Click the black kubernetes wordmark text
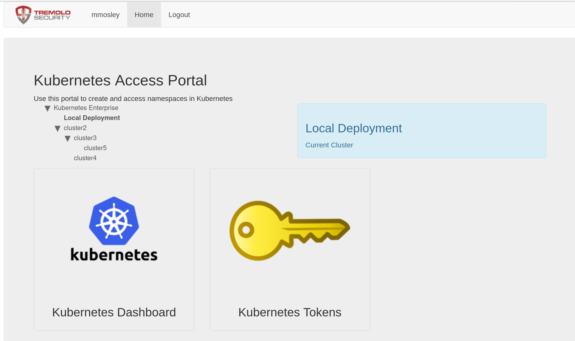The image size is (575, 341). click(x=114, y=254)
